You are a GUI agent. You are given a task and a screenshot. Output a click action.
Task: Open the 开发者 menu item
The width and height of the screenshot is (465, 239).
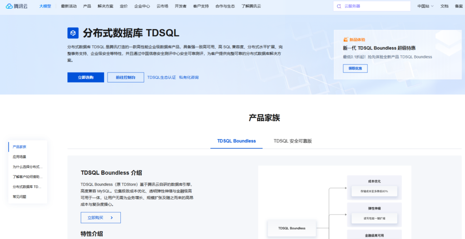coord(181,6)
